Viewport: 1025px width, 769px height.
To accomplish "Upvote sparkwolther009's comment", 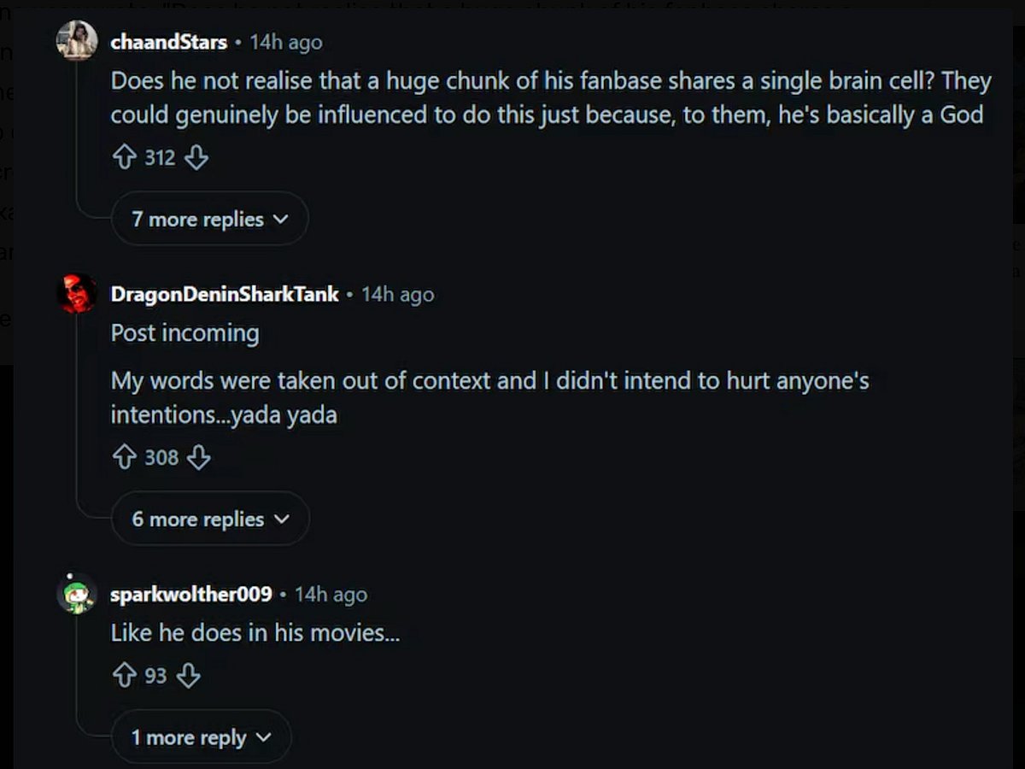I will click(x=125, y=677).
